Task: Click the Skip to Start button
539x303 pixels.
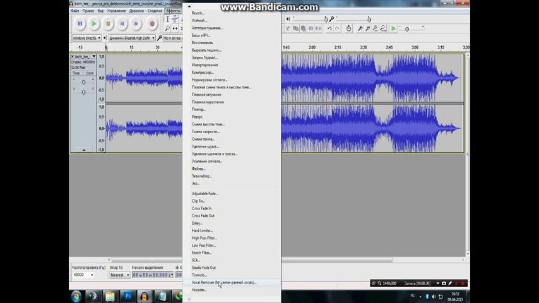Action: point(122,24)
